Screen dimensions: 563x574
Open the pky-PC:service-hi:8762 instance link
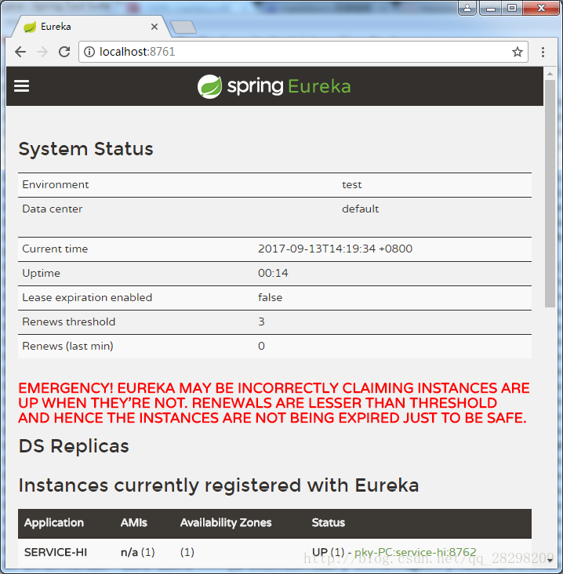(415, 552)
